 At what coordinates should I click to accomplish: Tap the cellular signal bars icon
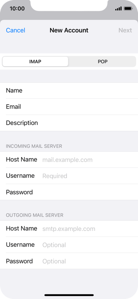pos(118,9)
